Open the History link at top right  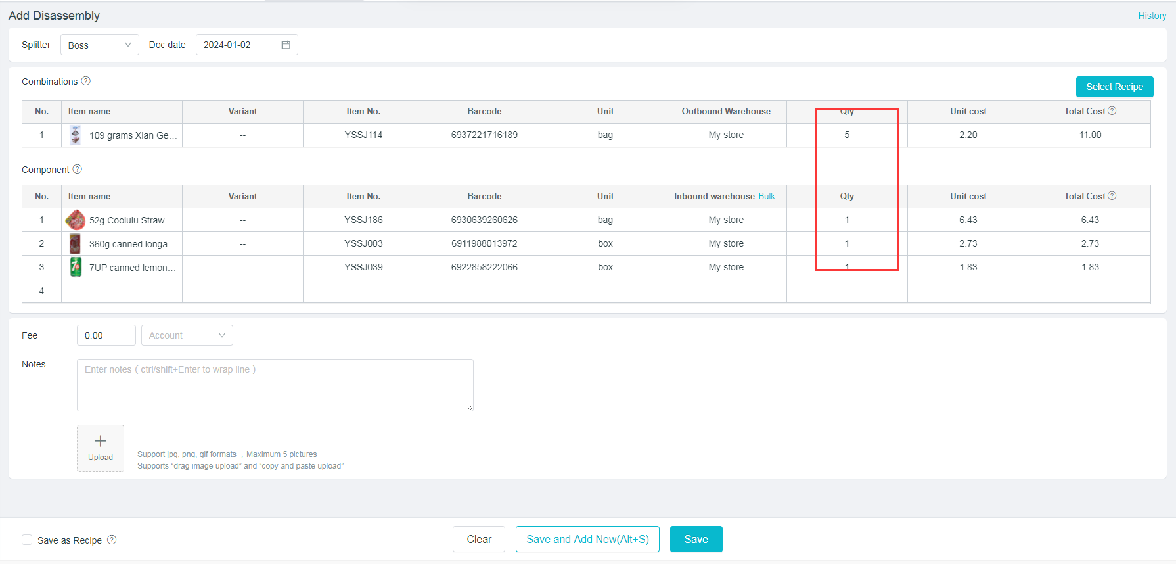(x=1152, y=16)
